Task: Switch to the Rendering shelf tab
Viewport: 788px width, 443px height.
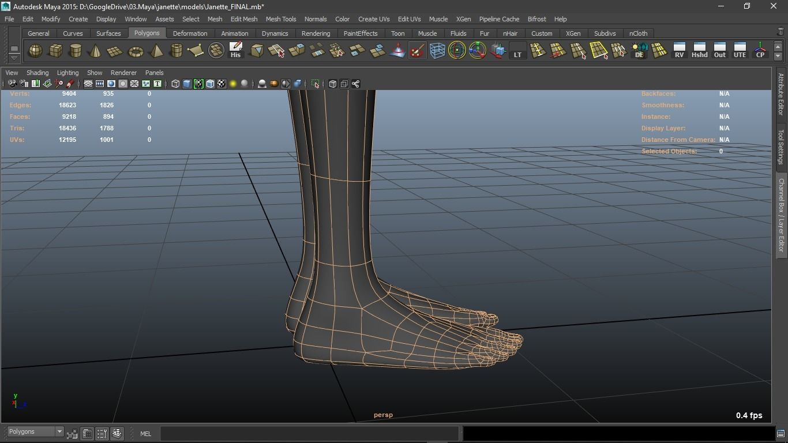Action: (316, 33)
